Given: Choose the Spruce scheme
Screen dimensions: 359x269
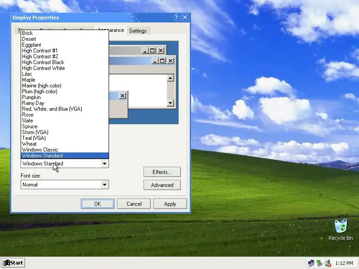Looking at the screenshot, I should click(x=65, y=126).
